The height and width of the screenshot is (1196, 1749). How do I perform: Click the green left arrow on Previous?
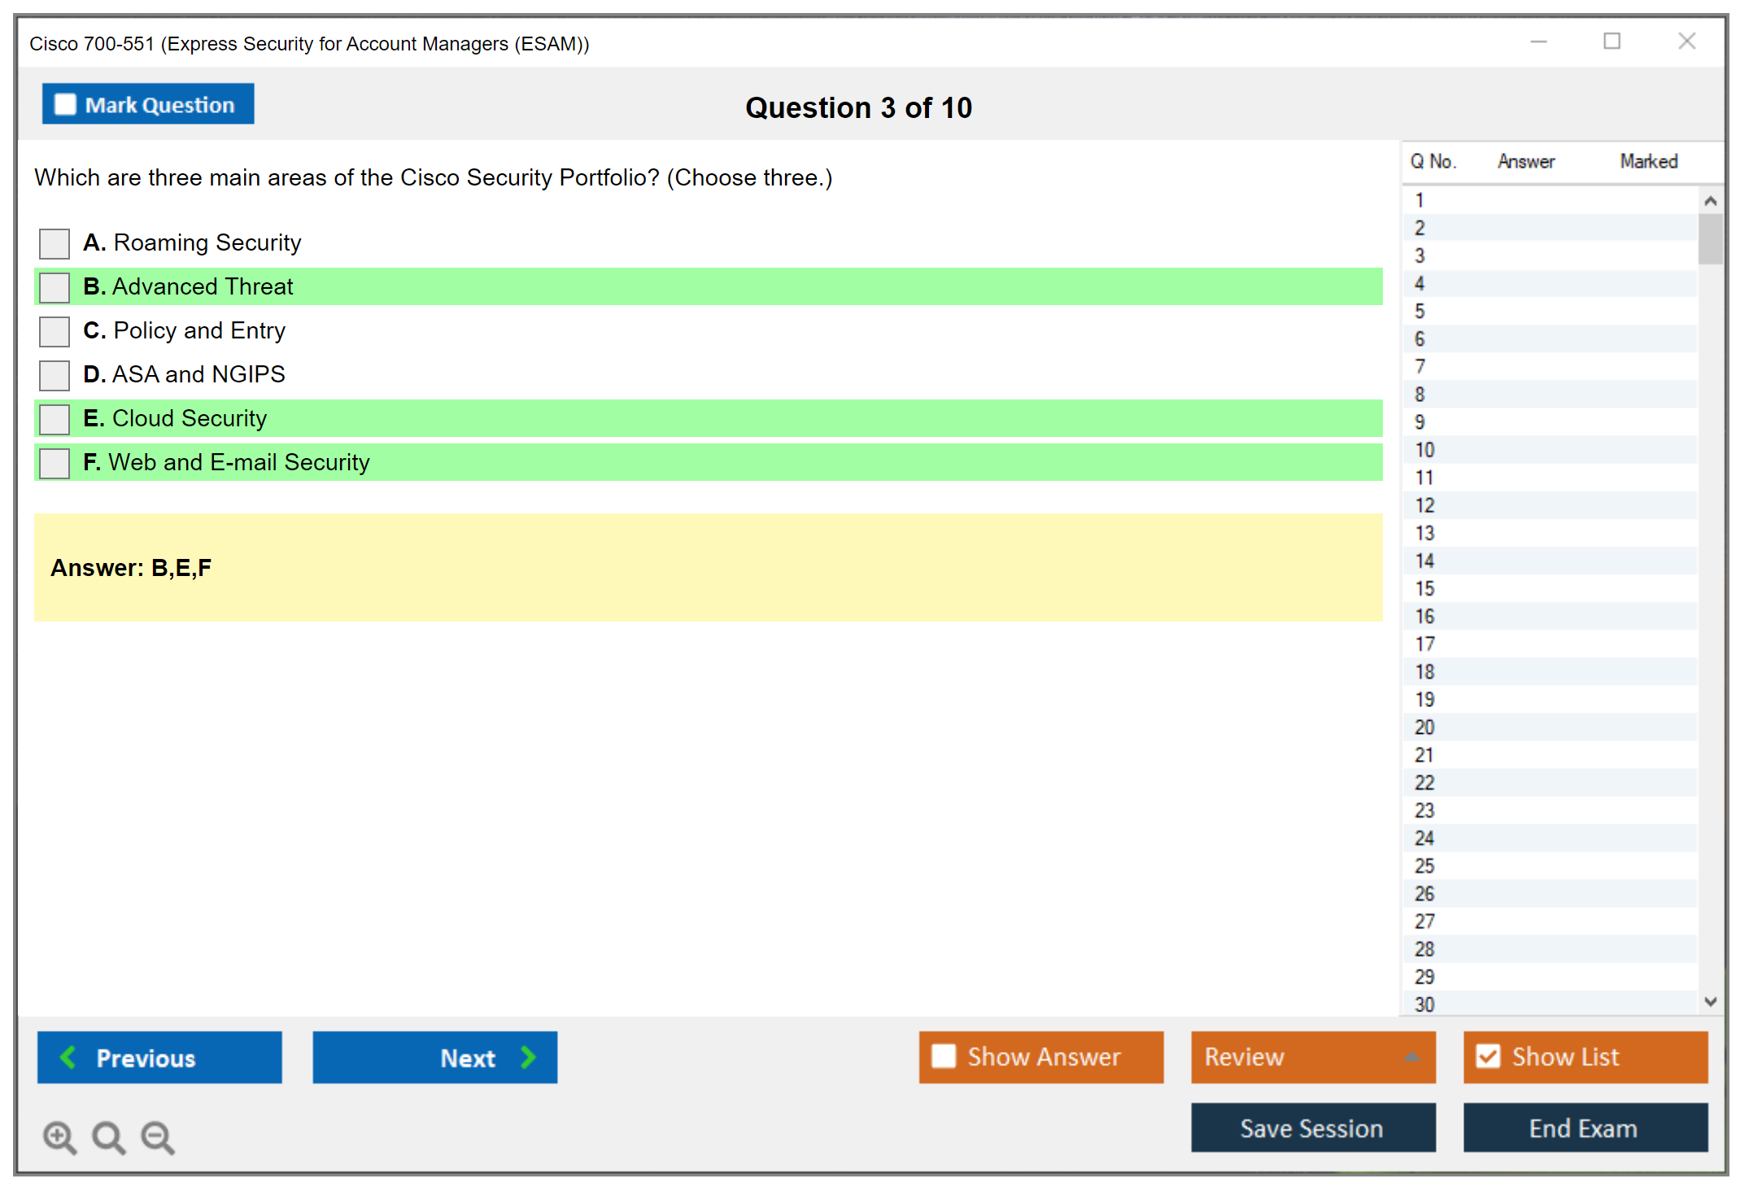pyautogui.click(x=68, y=1057)
